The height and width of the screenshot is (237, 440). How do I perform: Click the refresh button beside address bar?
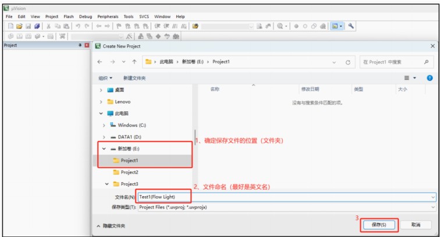coord(348,62)
